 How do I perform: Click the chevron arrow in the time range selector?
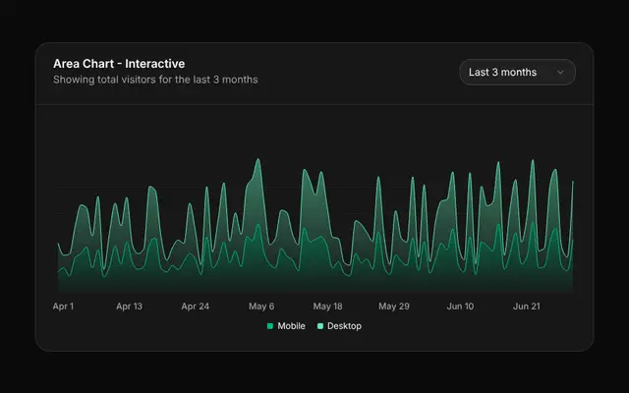(560, 72)
